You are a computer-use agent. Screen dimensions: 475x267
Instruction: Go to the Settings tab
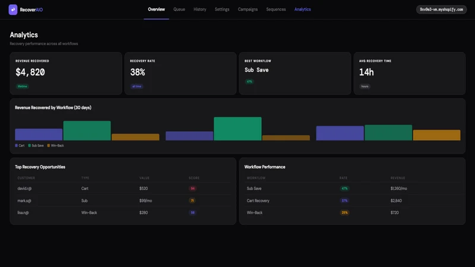221,9
